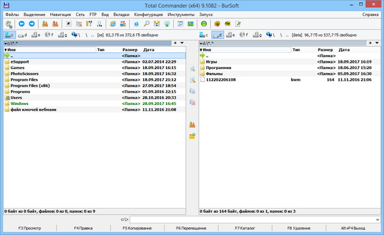Screen dimensions: 384x235
Task: Click the blue back arrow icon
Action: pos(22,24)
